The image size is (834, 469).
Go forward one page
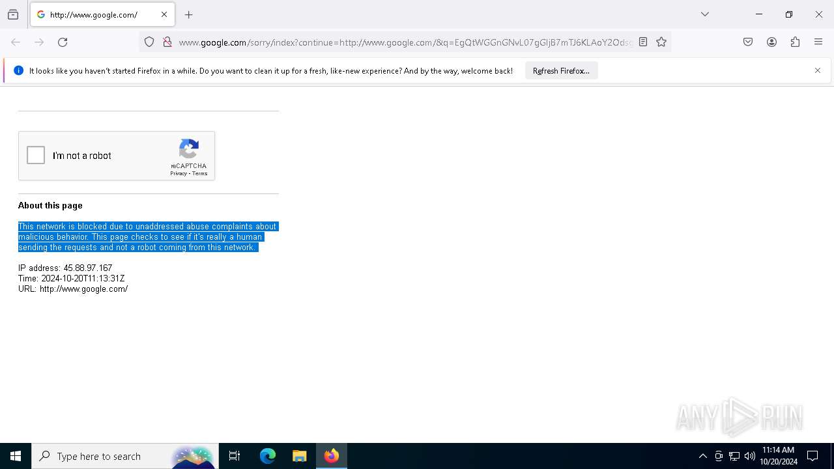tap(39, 42)
